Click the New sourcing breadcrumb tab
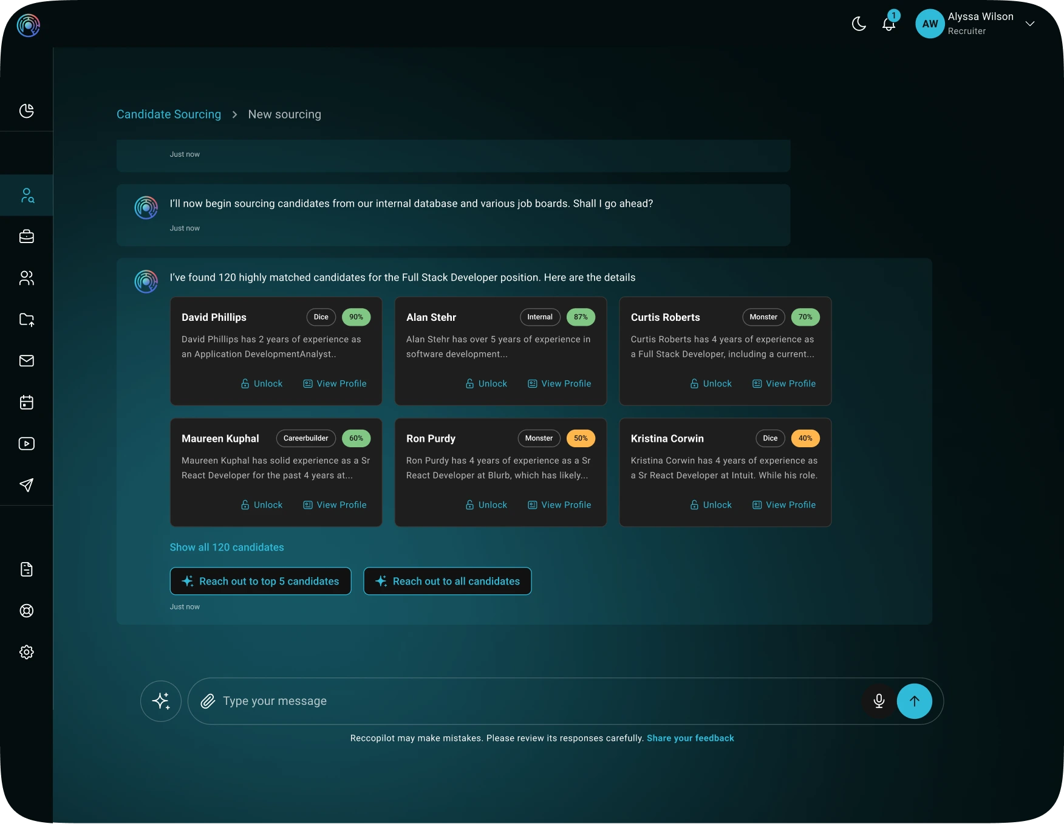This screenshot has width=1064, height=824. pyautogui.click(x=284, y=114)
